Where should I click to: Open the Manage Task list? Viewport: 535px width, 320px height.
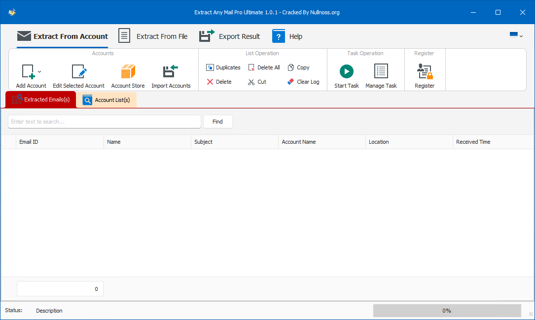click(381, 76)
